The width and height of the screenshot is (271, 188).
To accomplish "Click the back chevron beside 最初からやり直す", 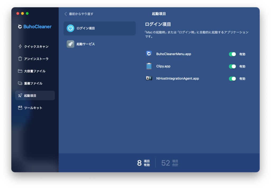I will (66, 14).
